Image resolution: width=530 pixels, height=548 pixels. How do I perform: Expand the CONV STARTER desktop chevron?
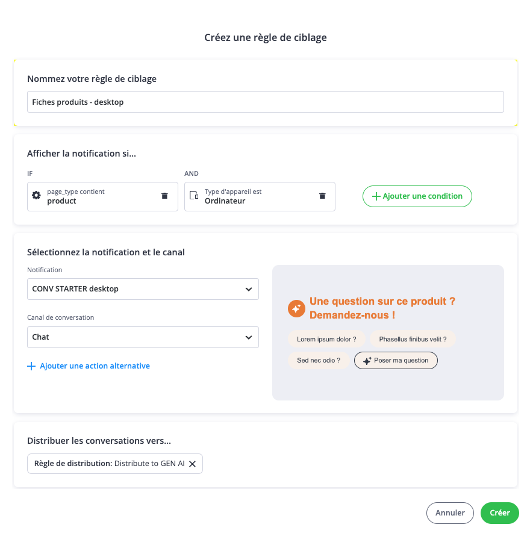(249, 289)
